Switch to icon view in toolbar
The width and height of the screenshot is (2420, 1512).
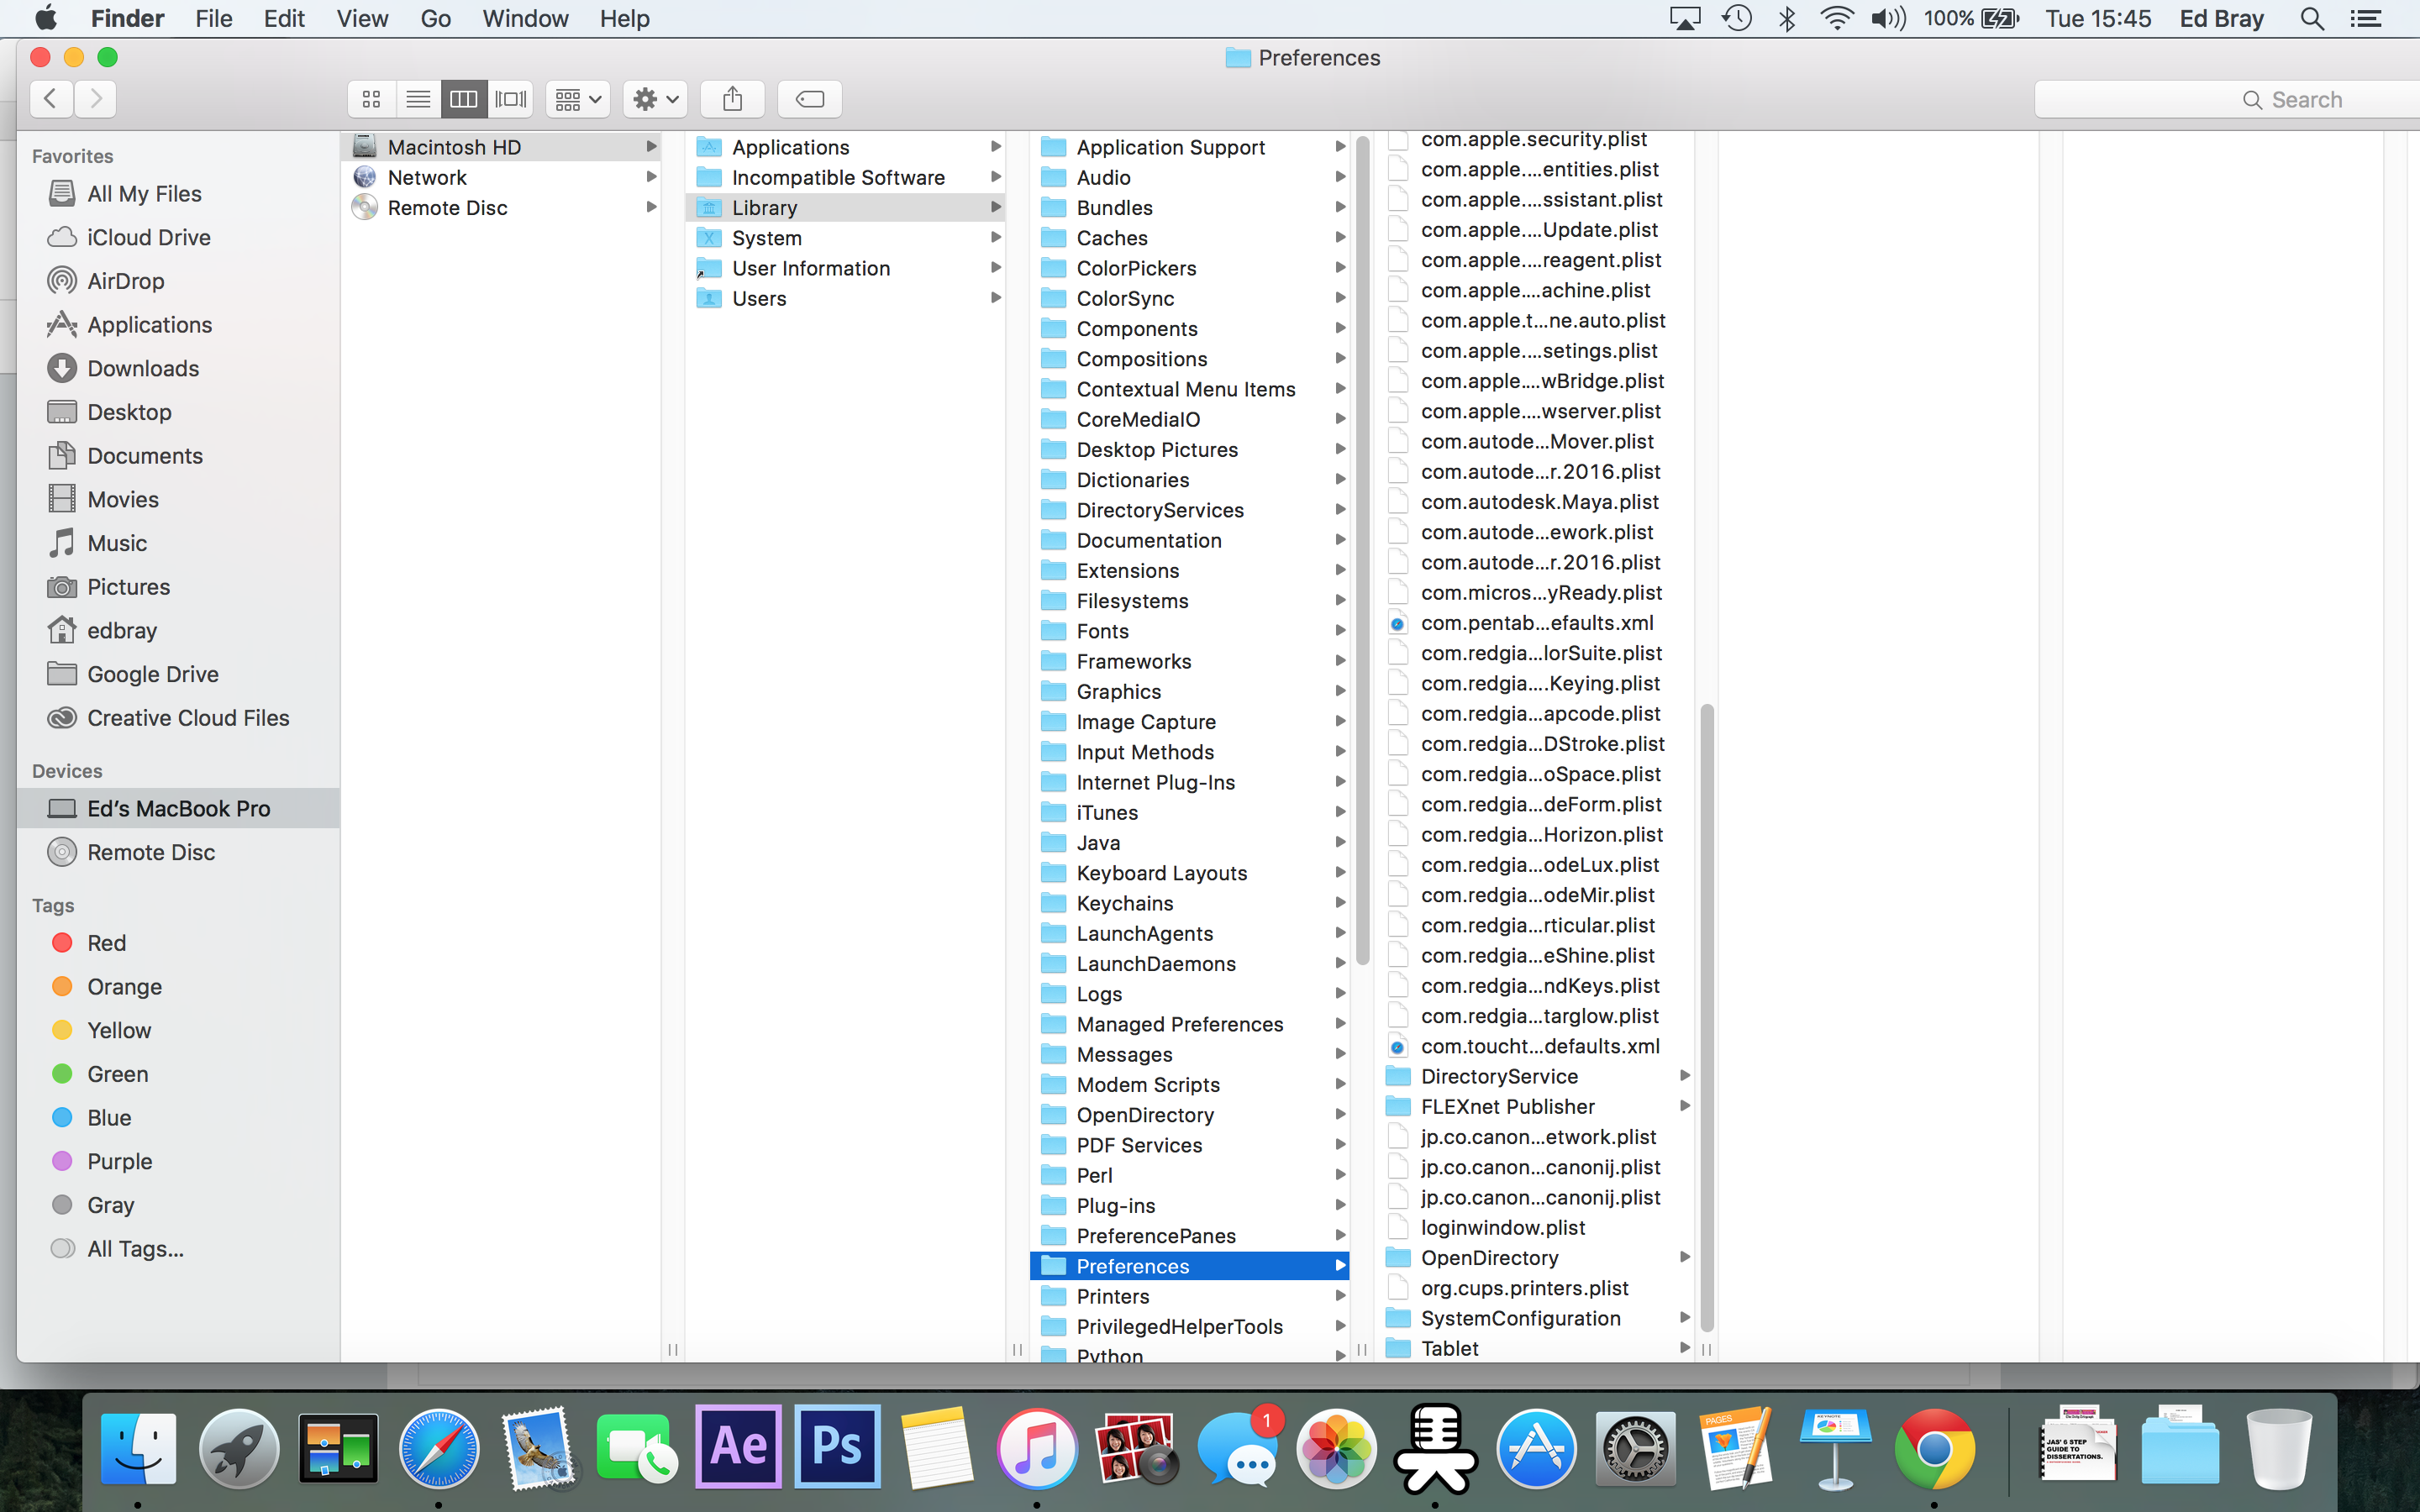tap(371, 99)
